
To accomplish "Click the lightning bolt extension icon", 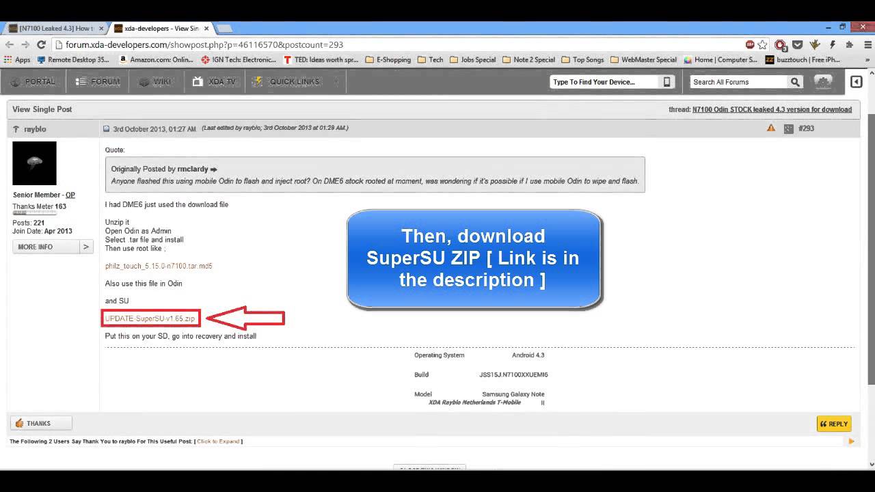I will click(x=833, y=44).
